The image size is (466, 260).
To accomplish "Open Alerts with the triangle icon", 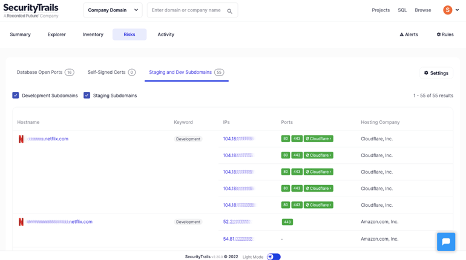I will (409, 34).
